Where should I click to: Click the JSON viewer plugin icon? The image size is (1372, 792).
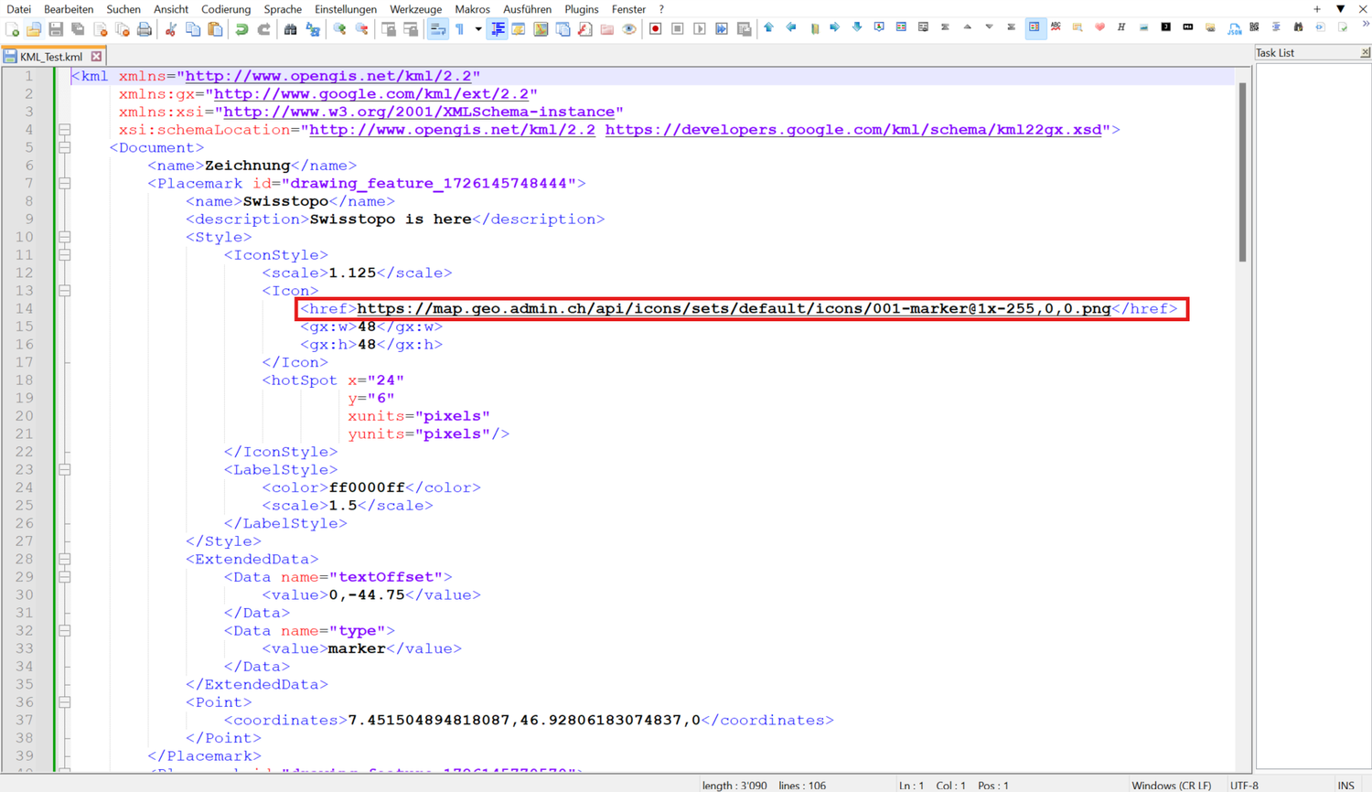point(1234,29)
